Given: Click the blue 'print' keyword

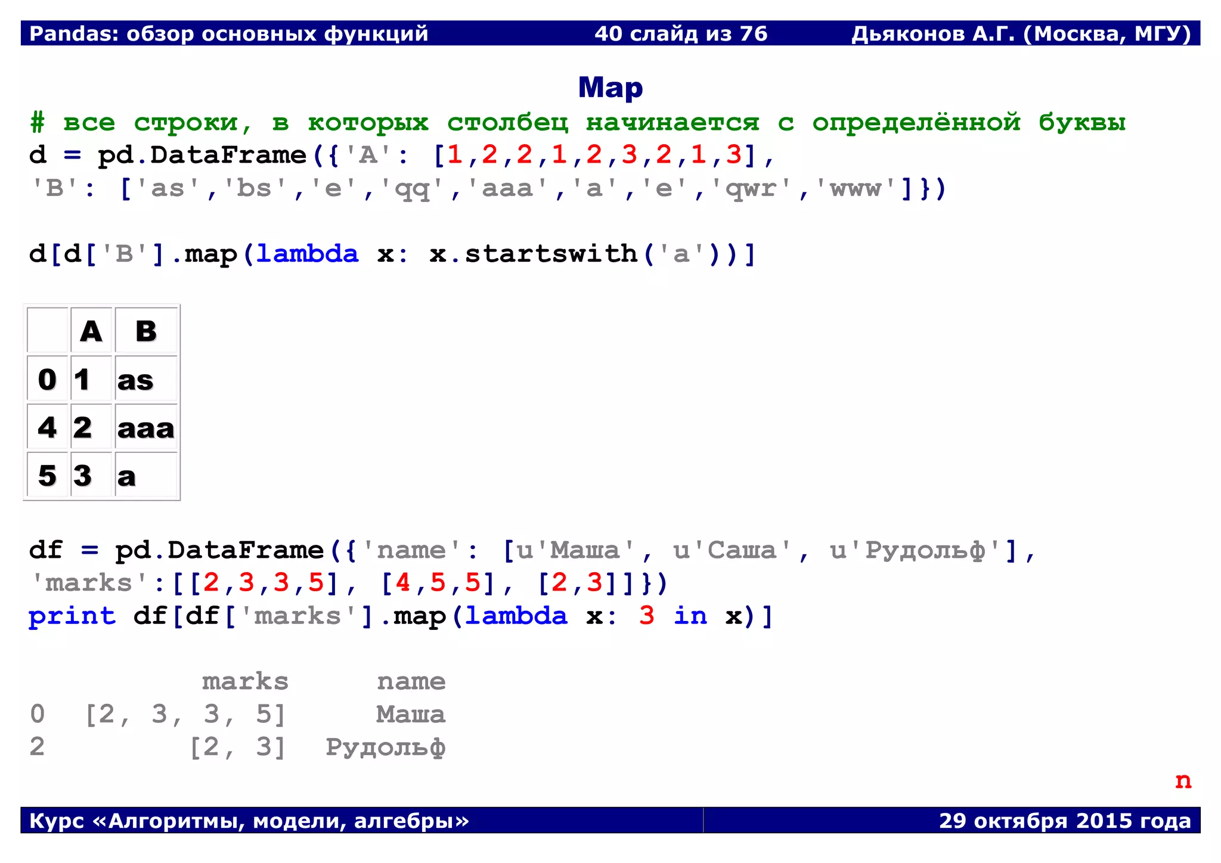Looking at the screenshot, I should pos(72,616).
